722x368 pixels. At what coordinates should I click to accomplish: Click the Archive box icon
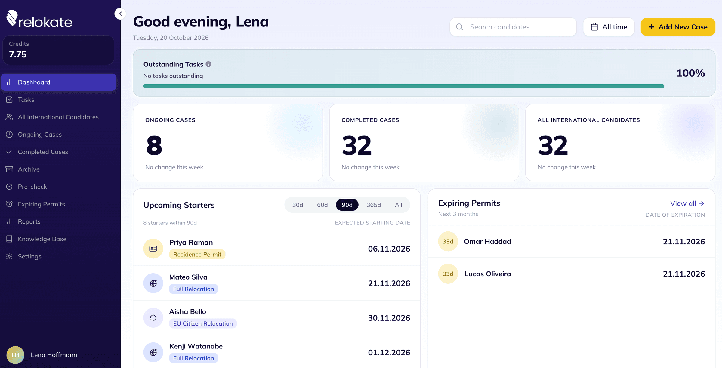(x=9, y=169)
